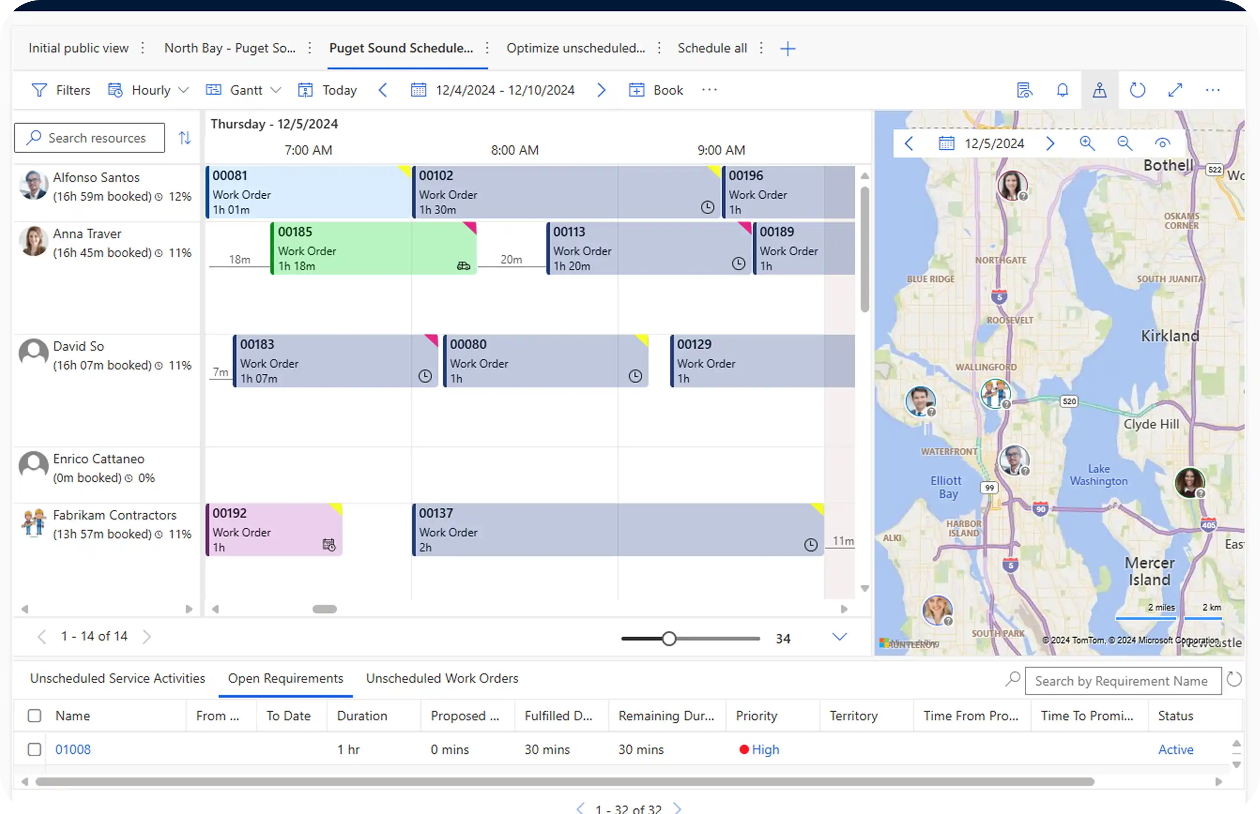Screen dimensions: 1260x814
Task: Toggle the map visibility eye icon
Action: coord(1163,143)
